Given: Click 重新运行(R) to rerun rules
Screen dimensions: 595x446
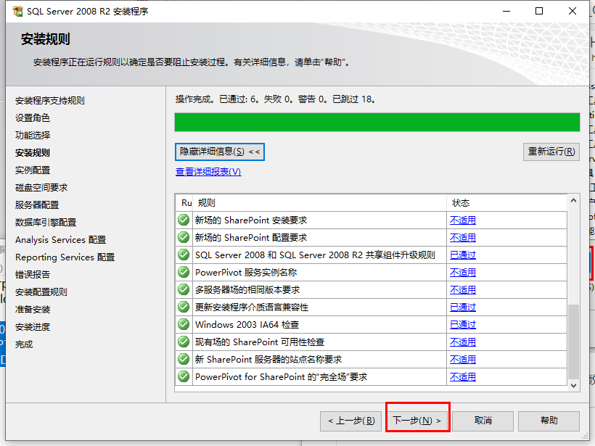Looking at the screenshot, I should tap(551, 152).
